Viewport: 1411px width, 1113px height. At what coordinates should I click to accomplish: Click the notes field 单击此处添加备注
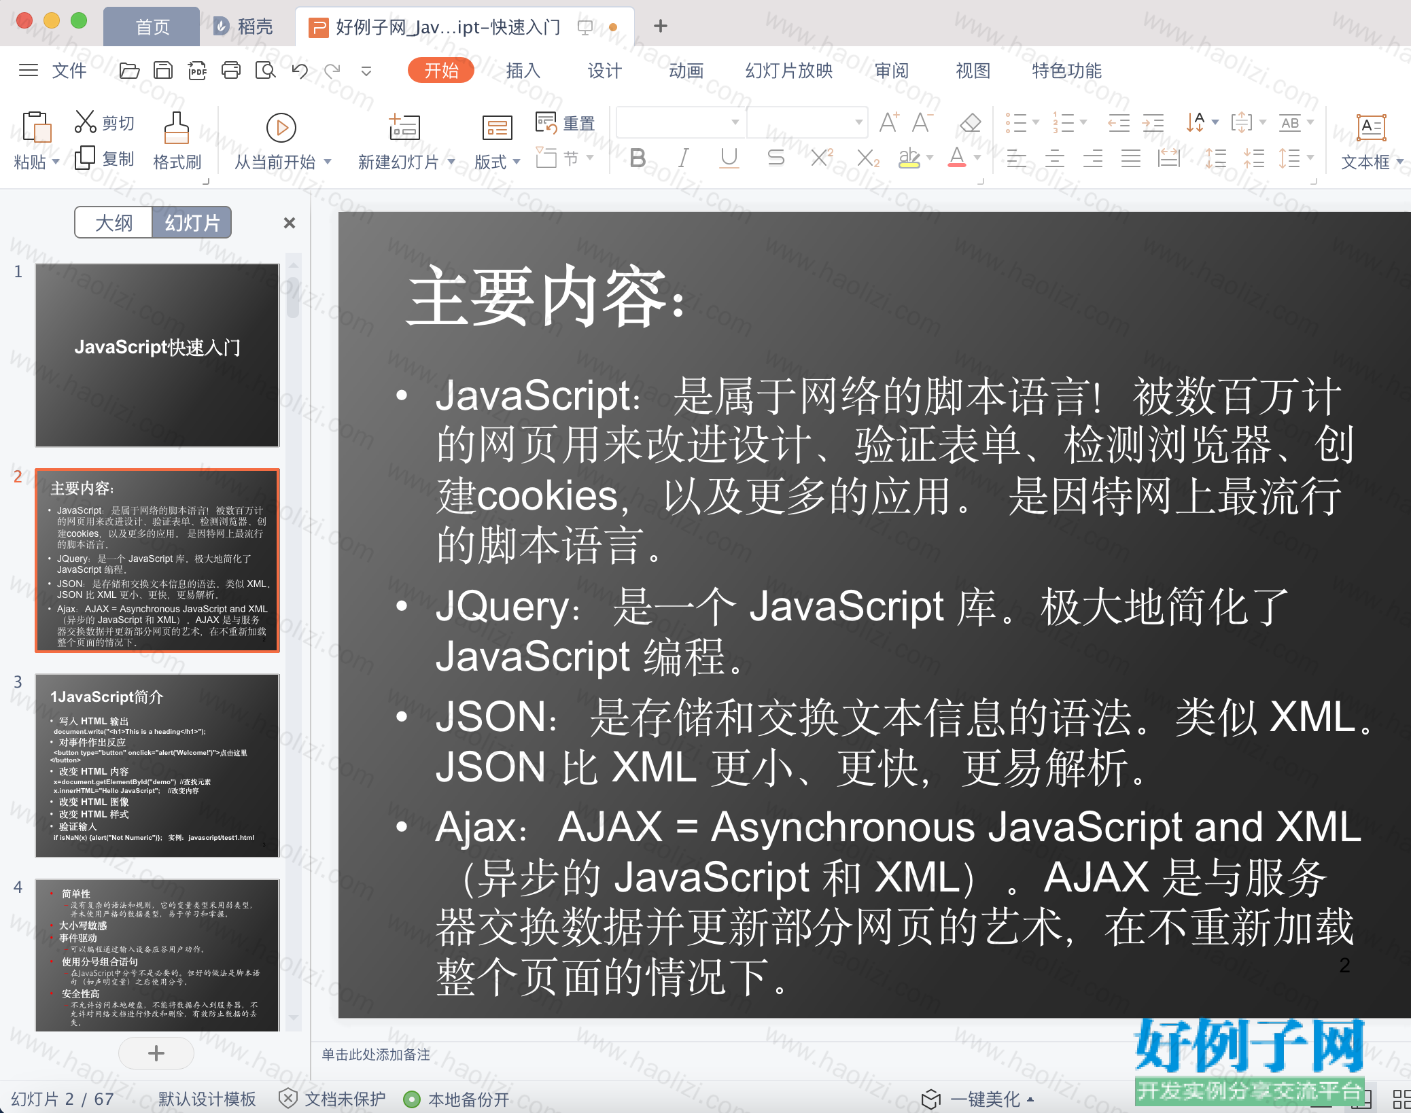point(376,1055)
